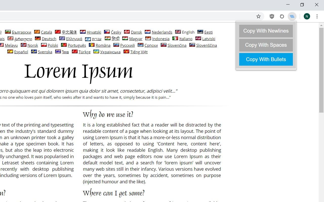324x202 pixels.
Task: Open the English language link
Action: pyautogui.click(x=188, y=32)
